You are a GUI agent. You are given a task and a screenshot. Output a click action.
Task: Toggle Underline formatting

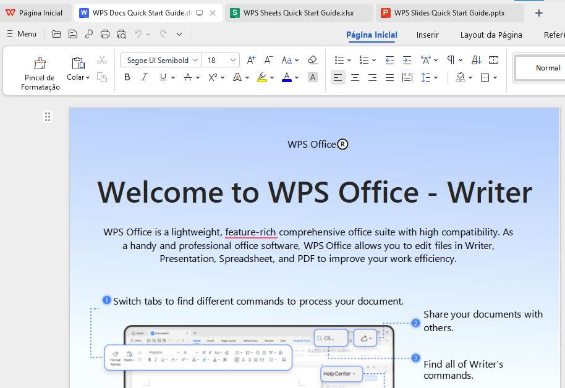coord(163,77)
